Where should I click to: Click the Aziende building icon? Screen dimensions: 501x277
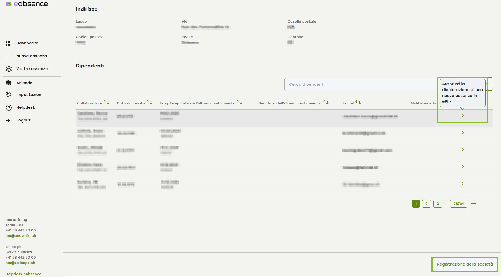tap(9, 83)
